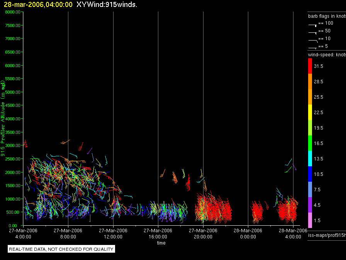Select the cyan 13.5 knots color swatch
This screenshot has height=260, width=346.
point(310,159)
